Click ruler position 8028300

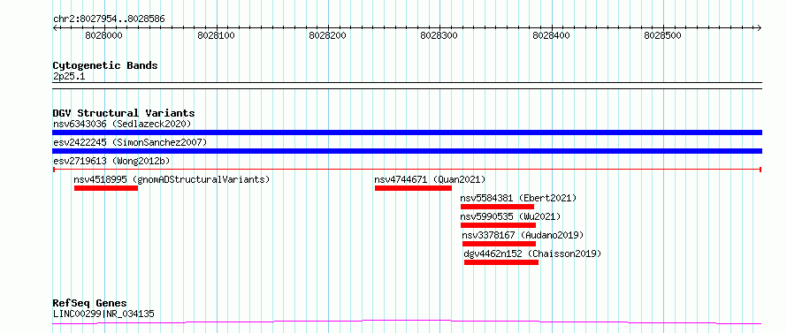439,35
